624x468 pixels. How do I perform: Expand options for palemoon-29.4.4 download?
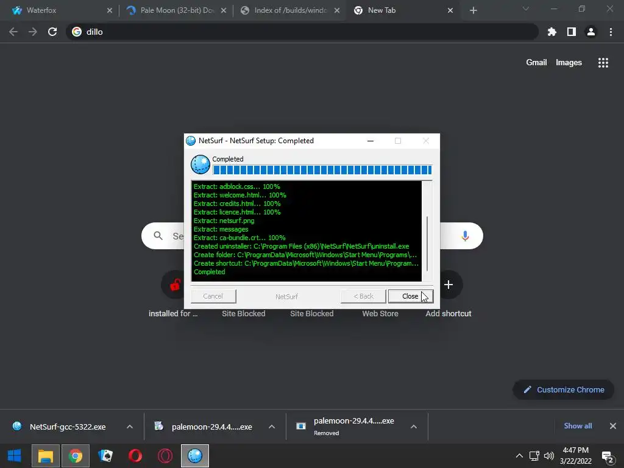[272, 427]
